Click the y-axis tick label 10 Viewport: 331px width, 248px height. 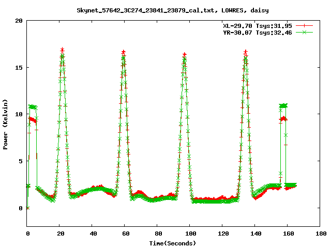point(19,114)
